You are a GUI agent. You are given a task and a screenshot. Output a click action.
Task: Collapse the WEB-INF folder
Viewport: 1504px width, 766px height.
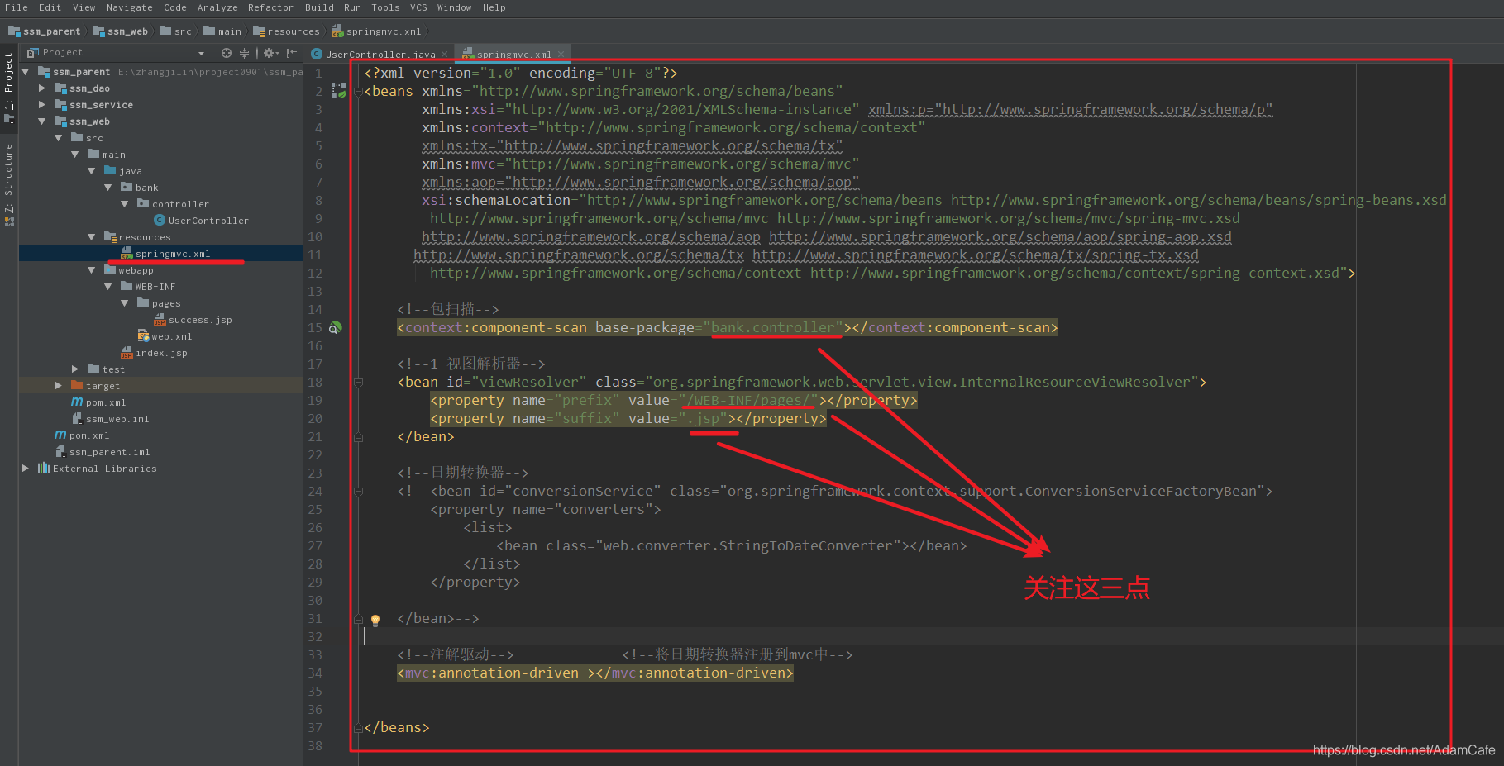(108, 287)
